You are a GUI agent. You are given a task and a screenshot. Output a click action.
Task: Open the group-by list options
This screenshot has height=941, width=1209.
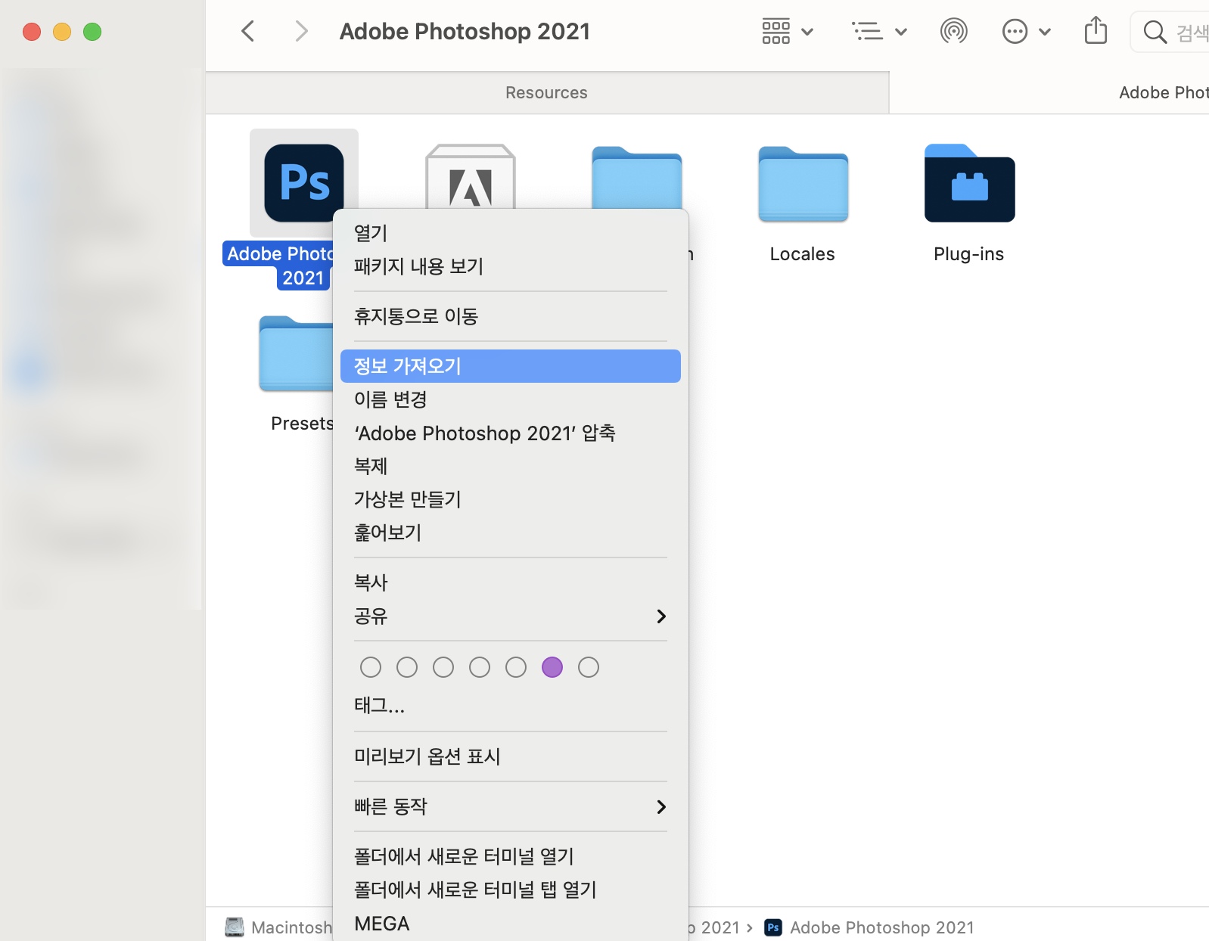[867, 31]
